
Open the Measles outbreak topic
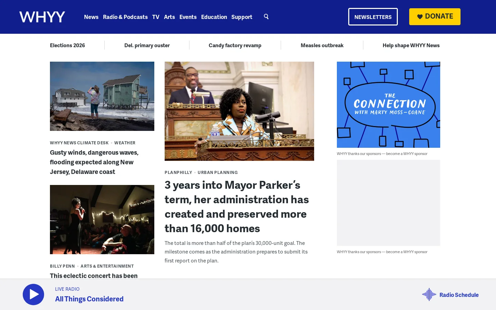click(x=322, y=45)
